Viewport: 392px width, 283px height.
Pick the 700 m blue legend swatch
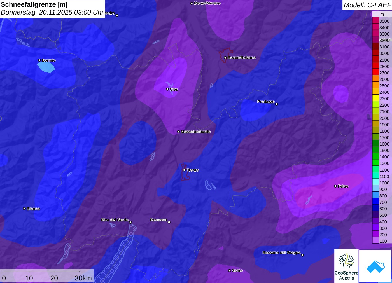pyautogui.click(x=376, y=201)
